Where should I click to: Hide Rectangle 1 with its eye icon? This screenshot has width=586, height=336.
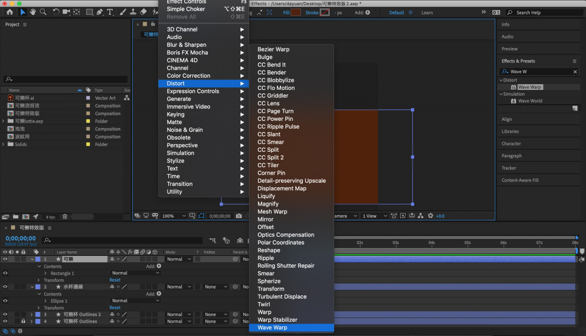pyautogui.click(x=5, y=273)
